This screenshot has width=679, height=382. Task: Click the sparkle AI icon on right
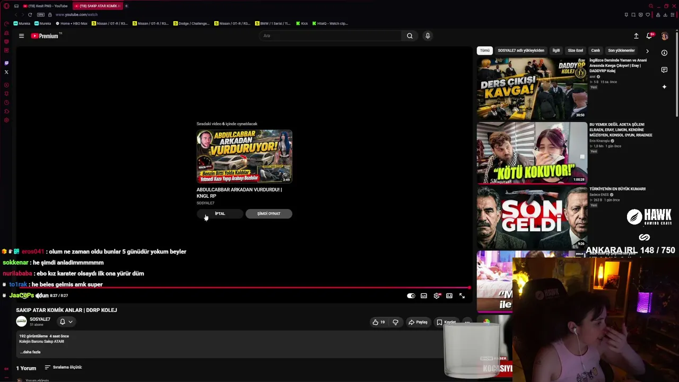coord(664,86)
